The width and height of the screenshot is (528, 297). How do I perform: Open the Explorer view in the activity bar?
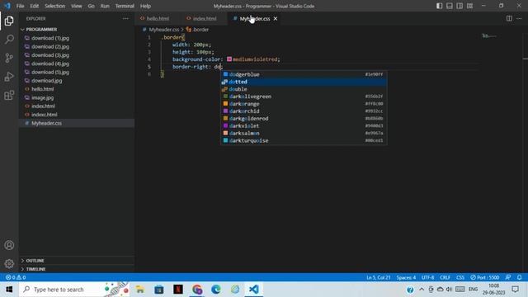pyautogui.click(x=9, y=21)
